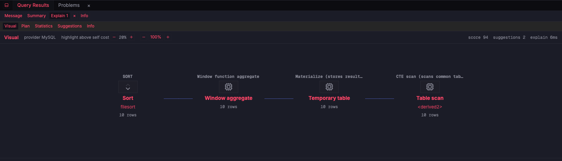
Task: Click the filesort detail text
Action: pos(128,107)
